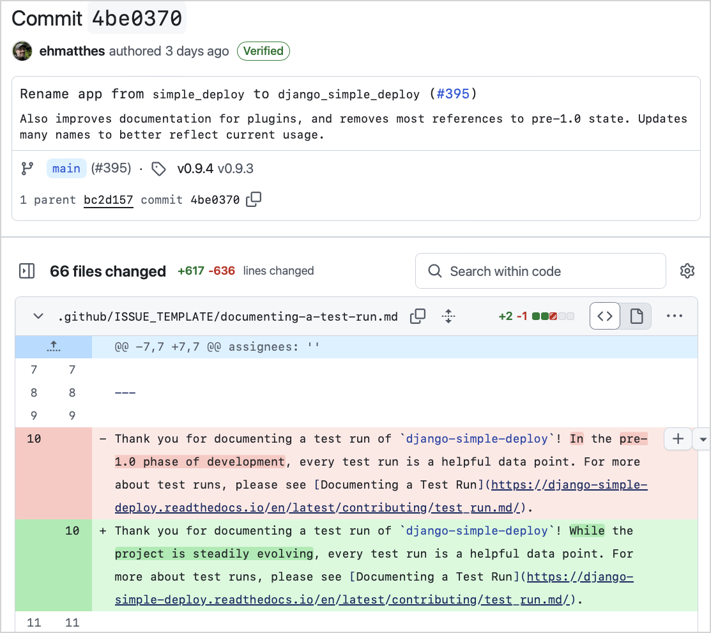Open documenting-a-test-run.md file path

click(227, 317)
